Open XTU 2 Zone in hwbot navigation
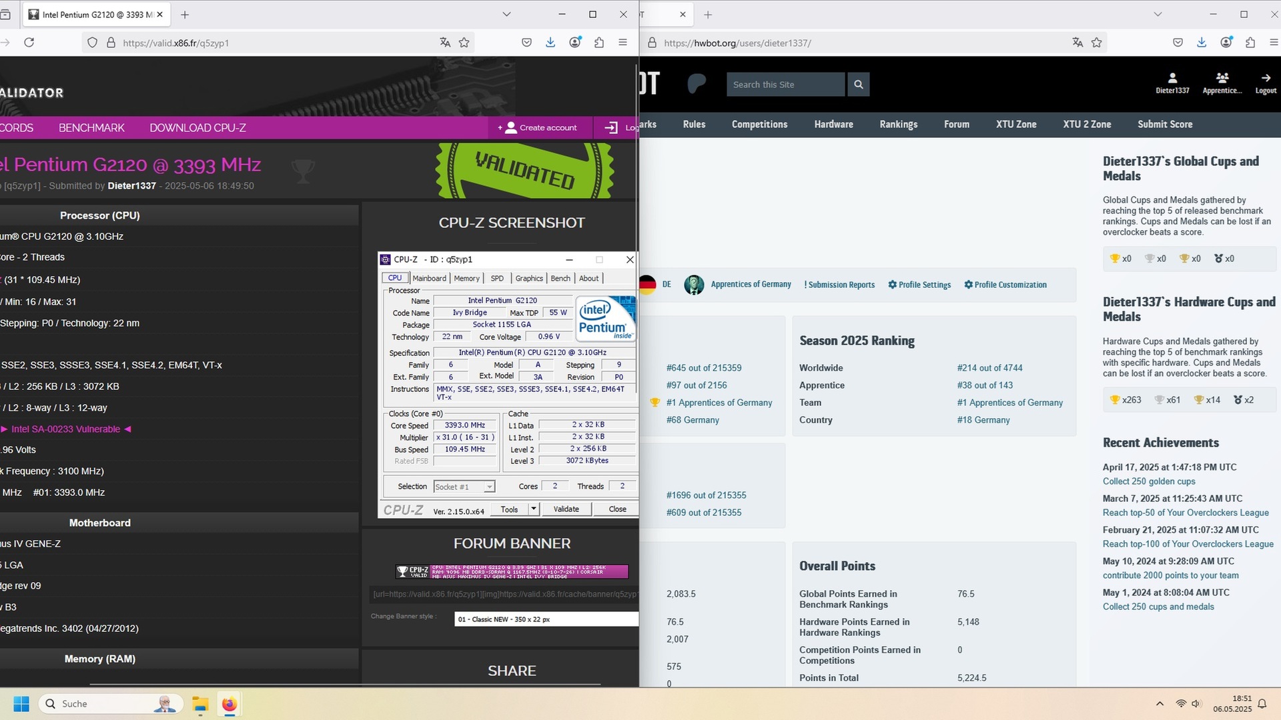The width and height of the screenshot is (1281, 720). pos(1087,124)
